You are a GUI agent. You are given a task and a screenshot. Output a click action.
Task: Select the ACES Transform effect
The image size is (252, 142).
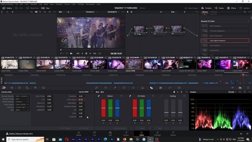tap(225, 26)
